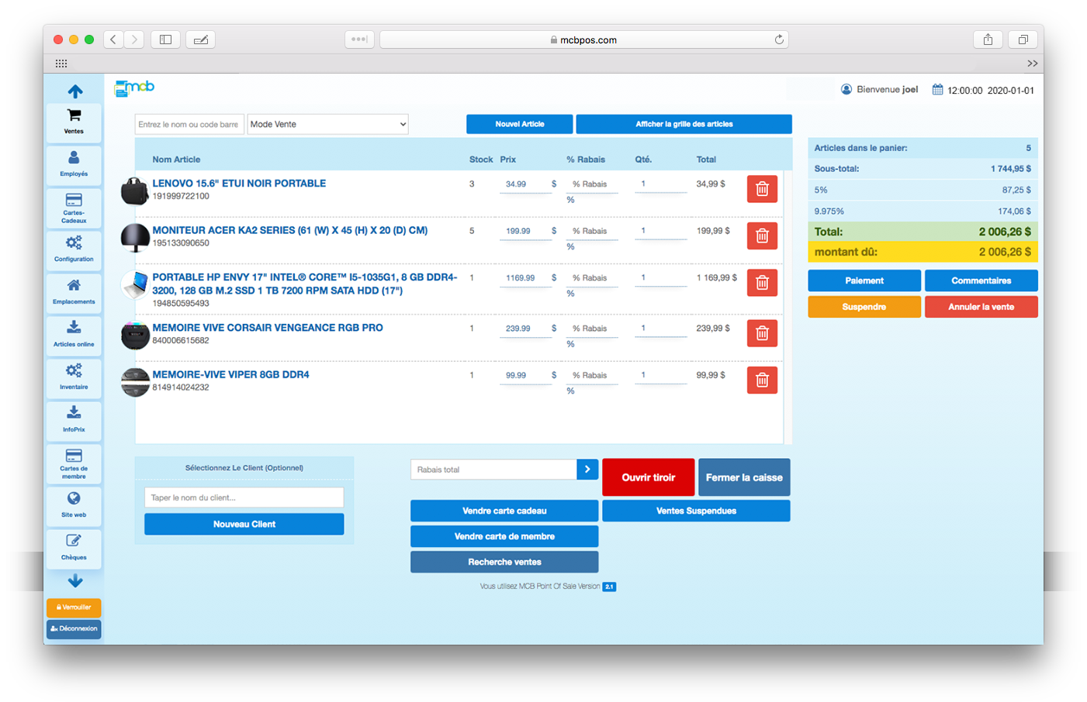Open Commentaires

tap(981, 280)
